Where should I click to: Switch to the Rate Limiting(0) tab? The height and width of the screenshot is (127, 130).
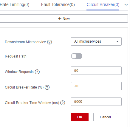15,4
